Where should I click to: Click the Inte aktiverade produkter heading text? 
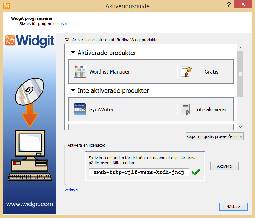(113, 91)
